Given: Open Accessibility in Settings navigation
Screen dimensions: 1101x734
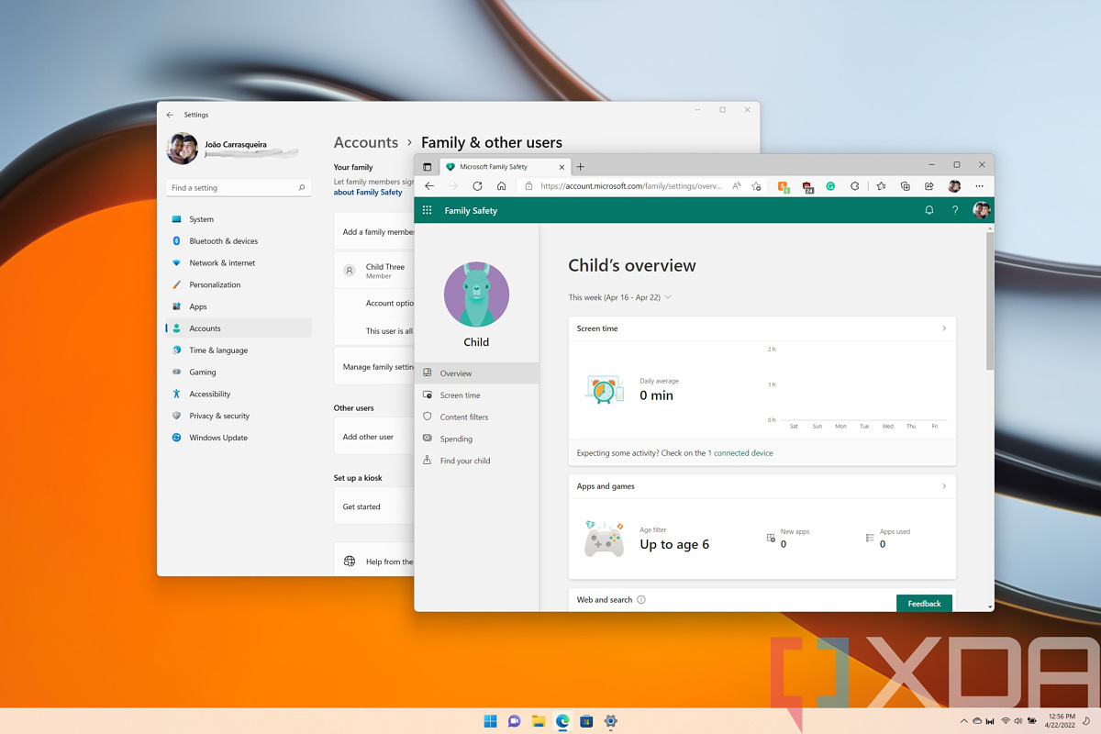Looking at the screenshot, I should click(239, 394).
